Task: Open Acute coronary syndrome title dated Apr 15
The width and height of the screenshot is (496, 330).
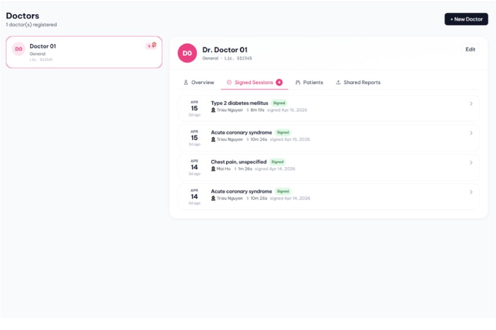Action: pyautogui.click(x=241, y=133)
